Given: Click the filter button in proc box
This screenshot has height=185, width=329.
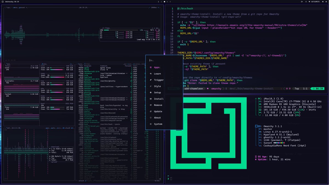Looking at the screenshot, I should 87,64.
